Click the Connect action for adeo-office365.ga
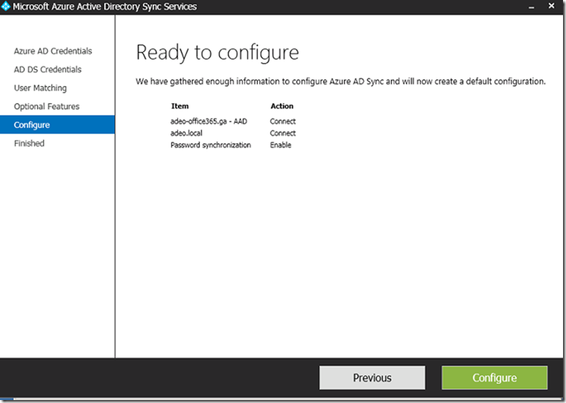Screen dimensions: 566x403 coord(283,121)
